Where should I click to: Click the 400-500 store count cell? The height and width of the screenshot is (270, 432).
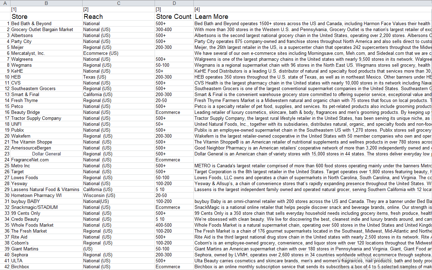click(x=174, y=225)
